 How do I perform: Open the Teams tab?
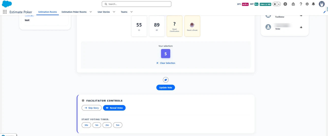pos(124,12)
